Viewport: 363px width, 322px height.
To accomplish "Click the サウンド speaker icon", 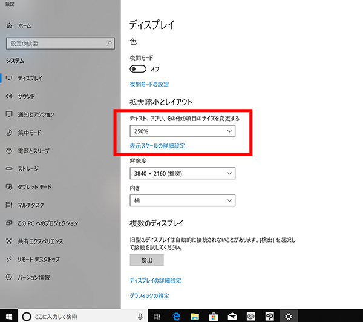I will click(x=9, y=96).
